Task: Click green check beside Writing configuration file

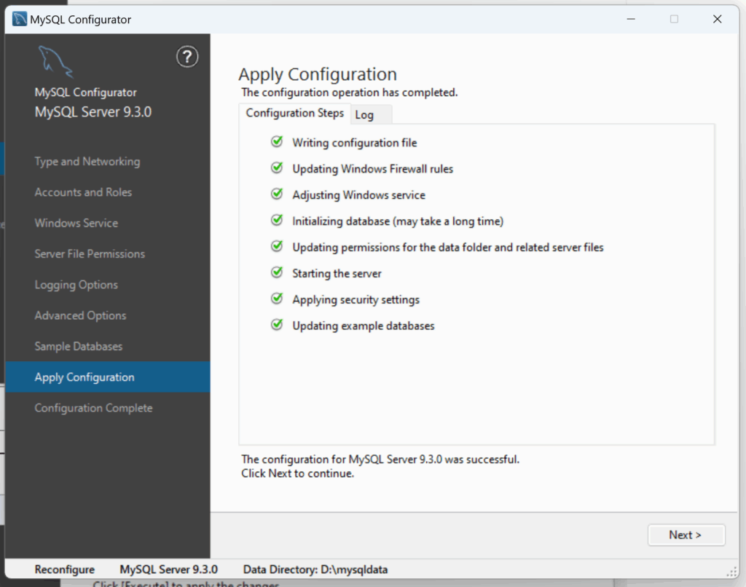Action: click(x=277, y=142)
